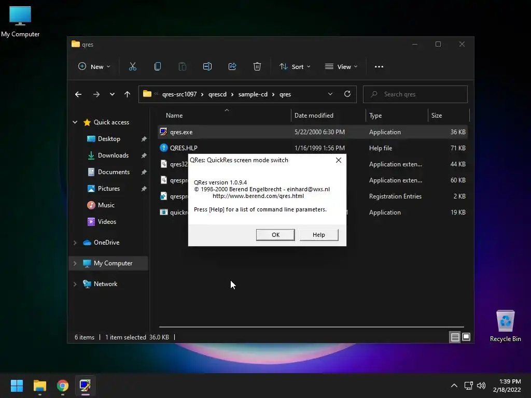Click the Rename icon in toolbar
This screenshot has width=531, height=398.
tap(207, 67)
